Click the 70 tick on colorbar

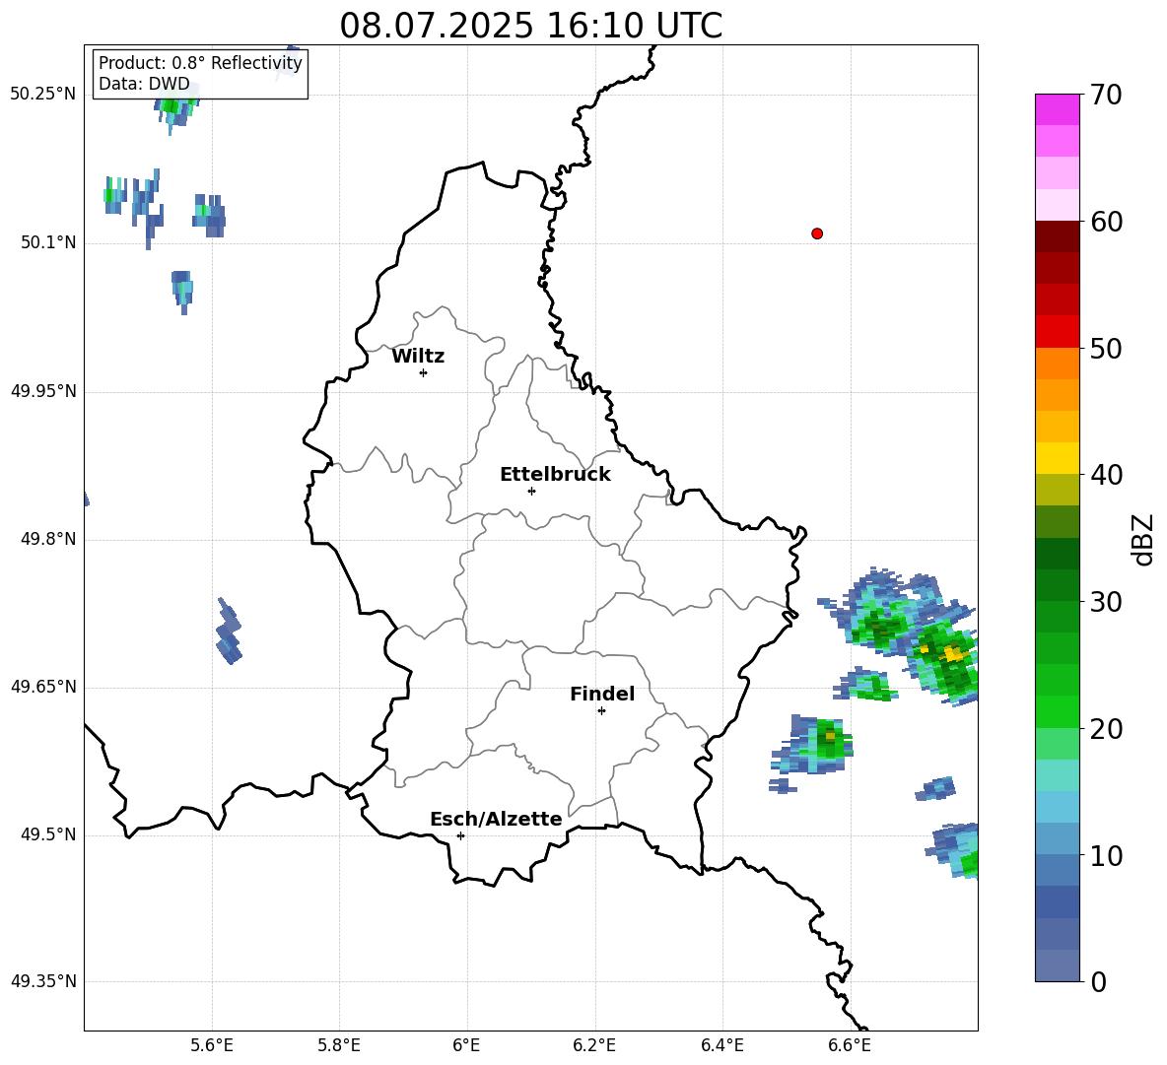point(1106,95)
